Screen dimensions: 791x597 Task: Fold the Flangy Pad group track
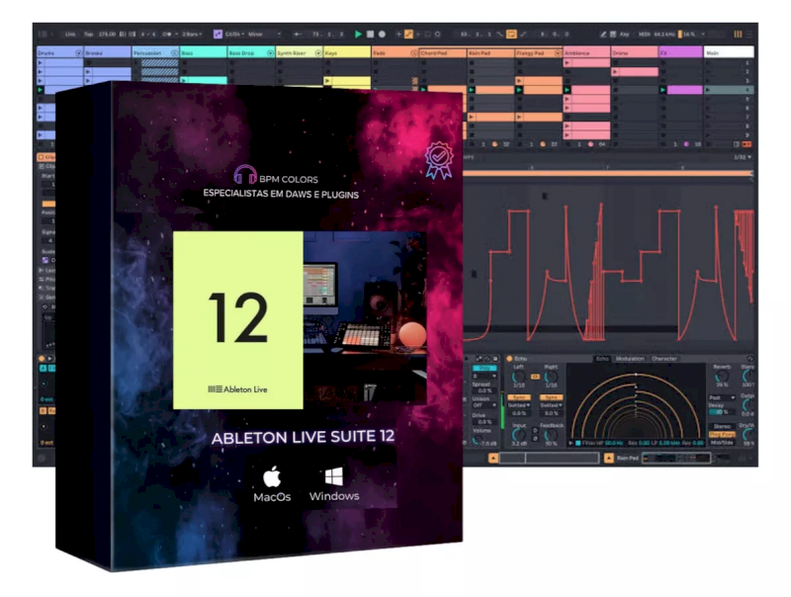coord(558,52)
